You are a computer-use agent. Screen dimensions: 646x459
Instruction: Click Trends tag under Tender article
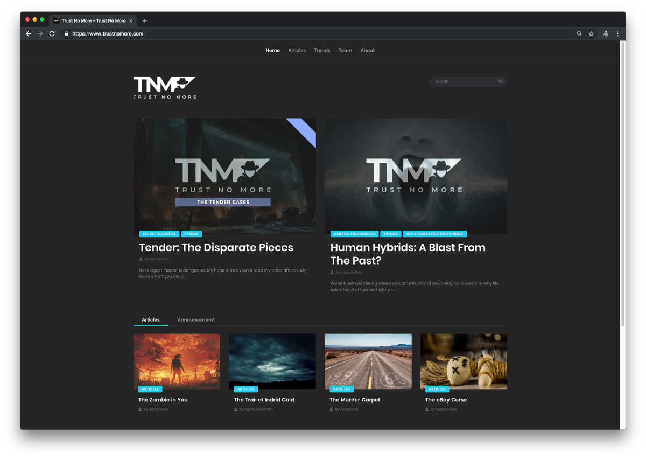pos(192,234)
